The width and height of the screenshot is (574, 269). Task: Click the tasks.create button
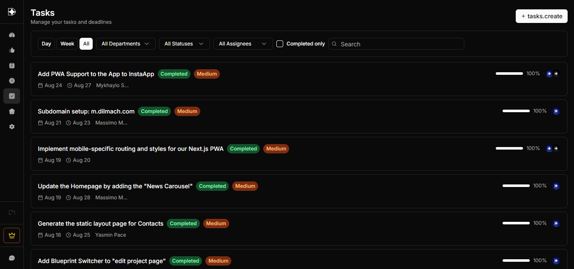(x=542, y=16)
